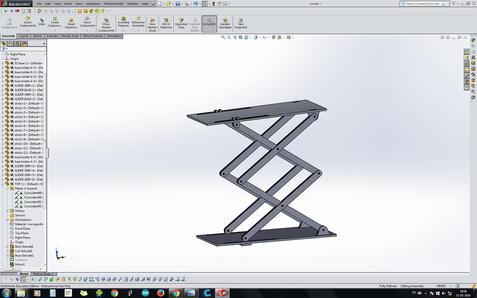Click Search Community Forum field

[424, 4]
